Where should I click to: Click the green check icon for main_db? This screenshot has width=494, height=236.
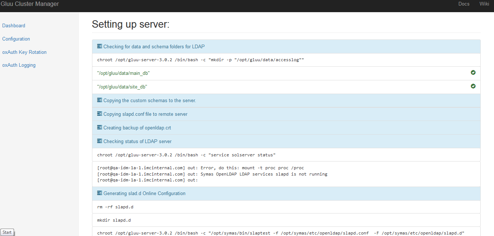coord(473,73)
